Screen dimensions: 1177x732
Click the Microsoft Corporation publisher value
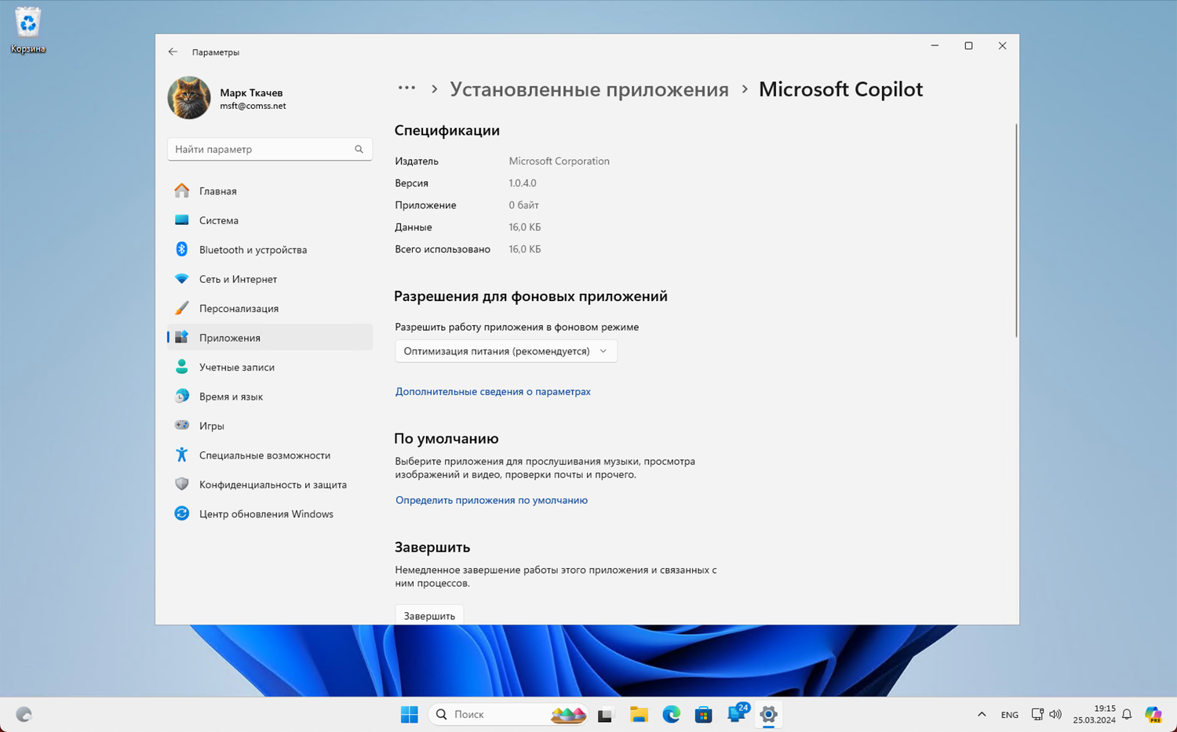[559, 161]
